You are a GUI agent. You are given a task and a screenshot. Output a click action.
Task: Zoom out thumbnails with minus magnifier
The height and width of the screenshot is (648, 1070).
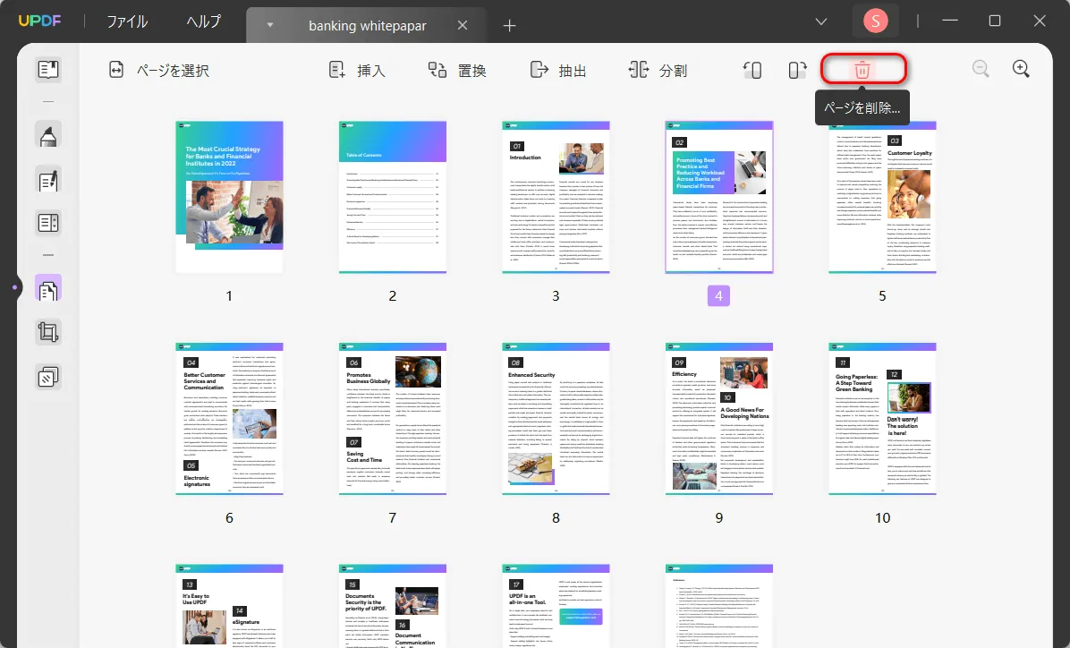981,69
